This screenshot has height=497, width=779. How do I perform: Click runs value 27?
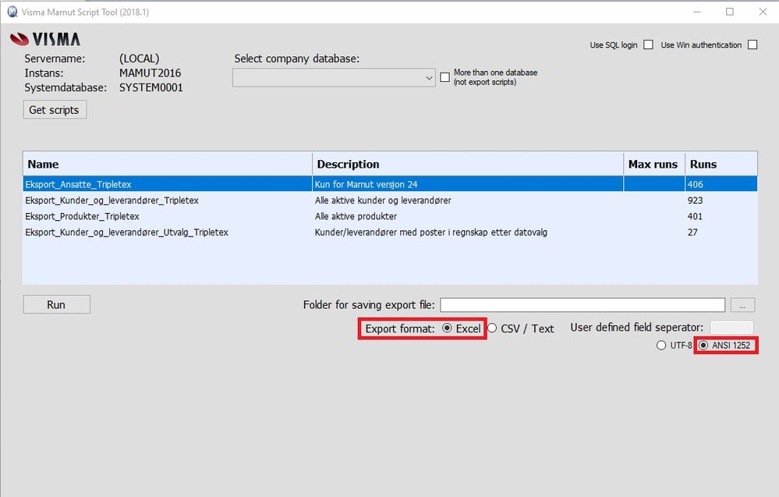692,232
